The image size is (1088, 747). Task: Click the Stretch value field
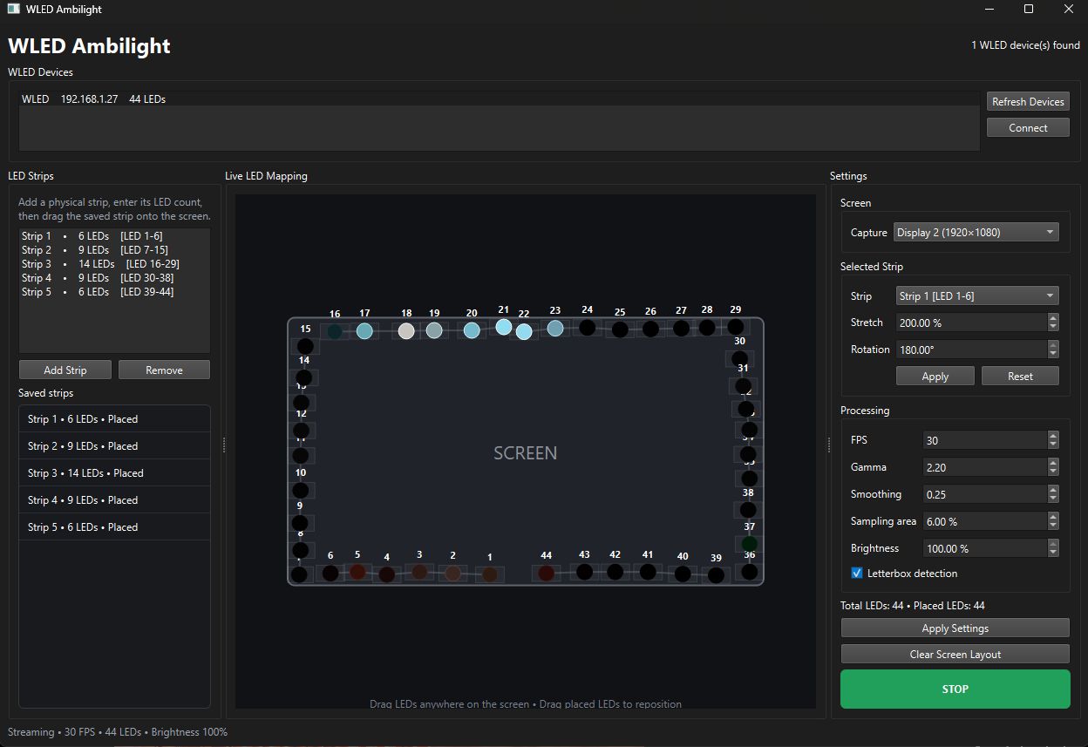pyautogui.click(x=971, y=323)
